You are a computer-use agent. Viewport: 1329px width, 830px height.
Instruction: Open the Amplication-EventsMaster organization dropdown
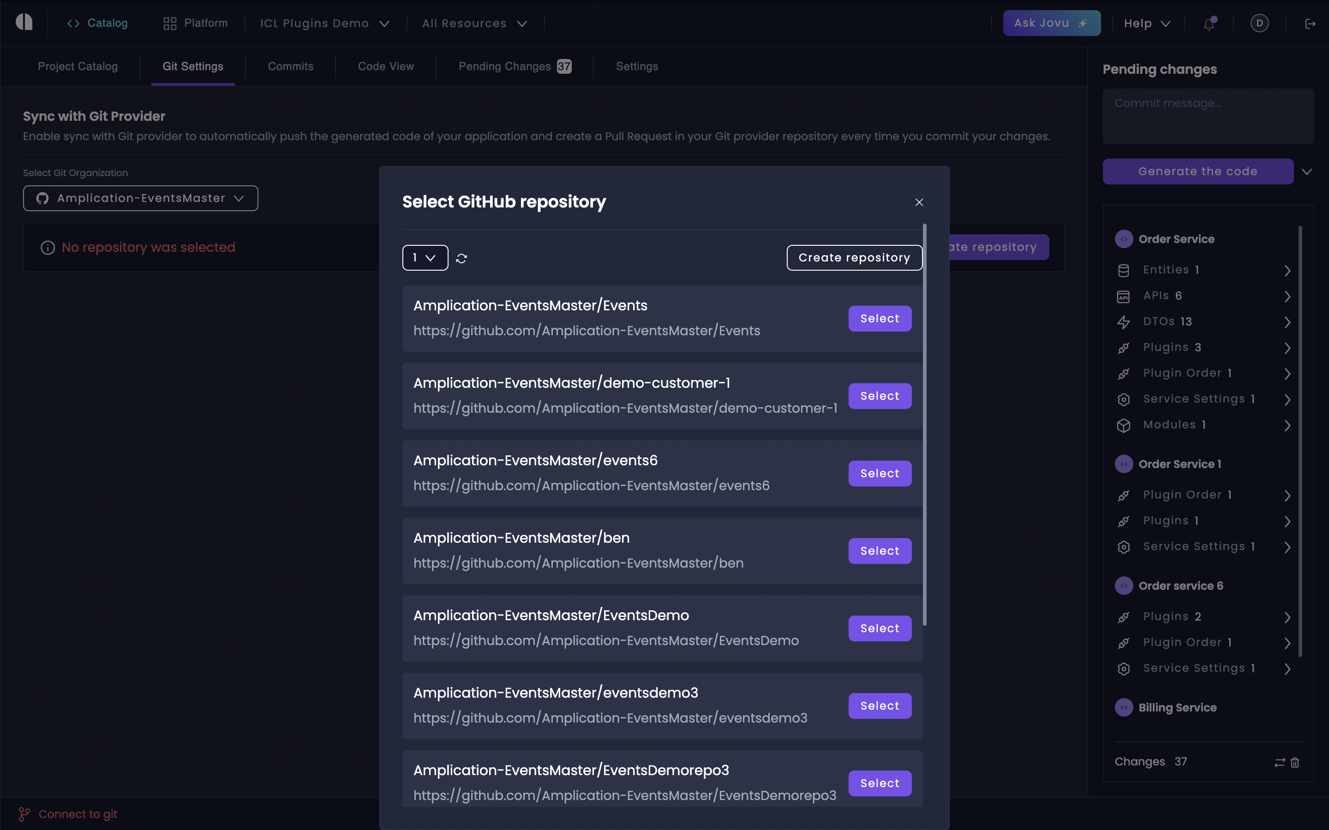pyautogui.click(x=141, y=198)
